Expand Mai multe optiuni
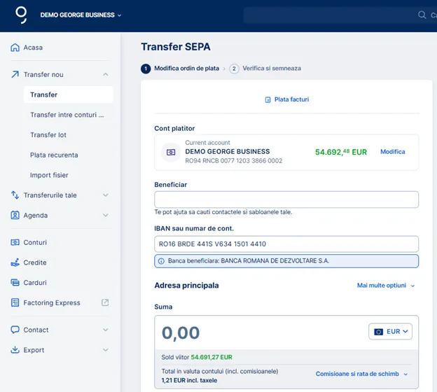The width and height of the screenshot is (437, 392). tap(385, 286)
